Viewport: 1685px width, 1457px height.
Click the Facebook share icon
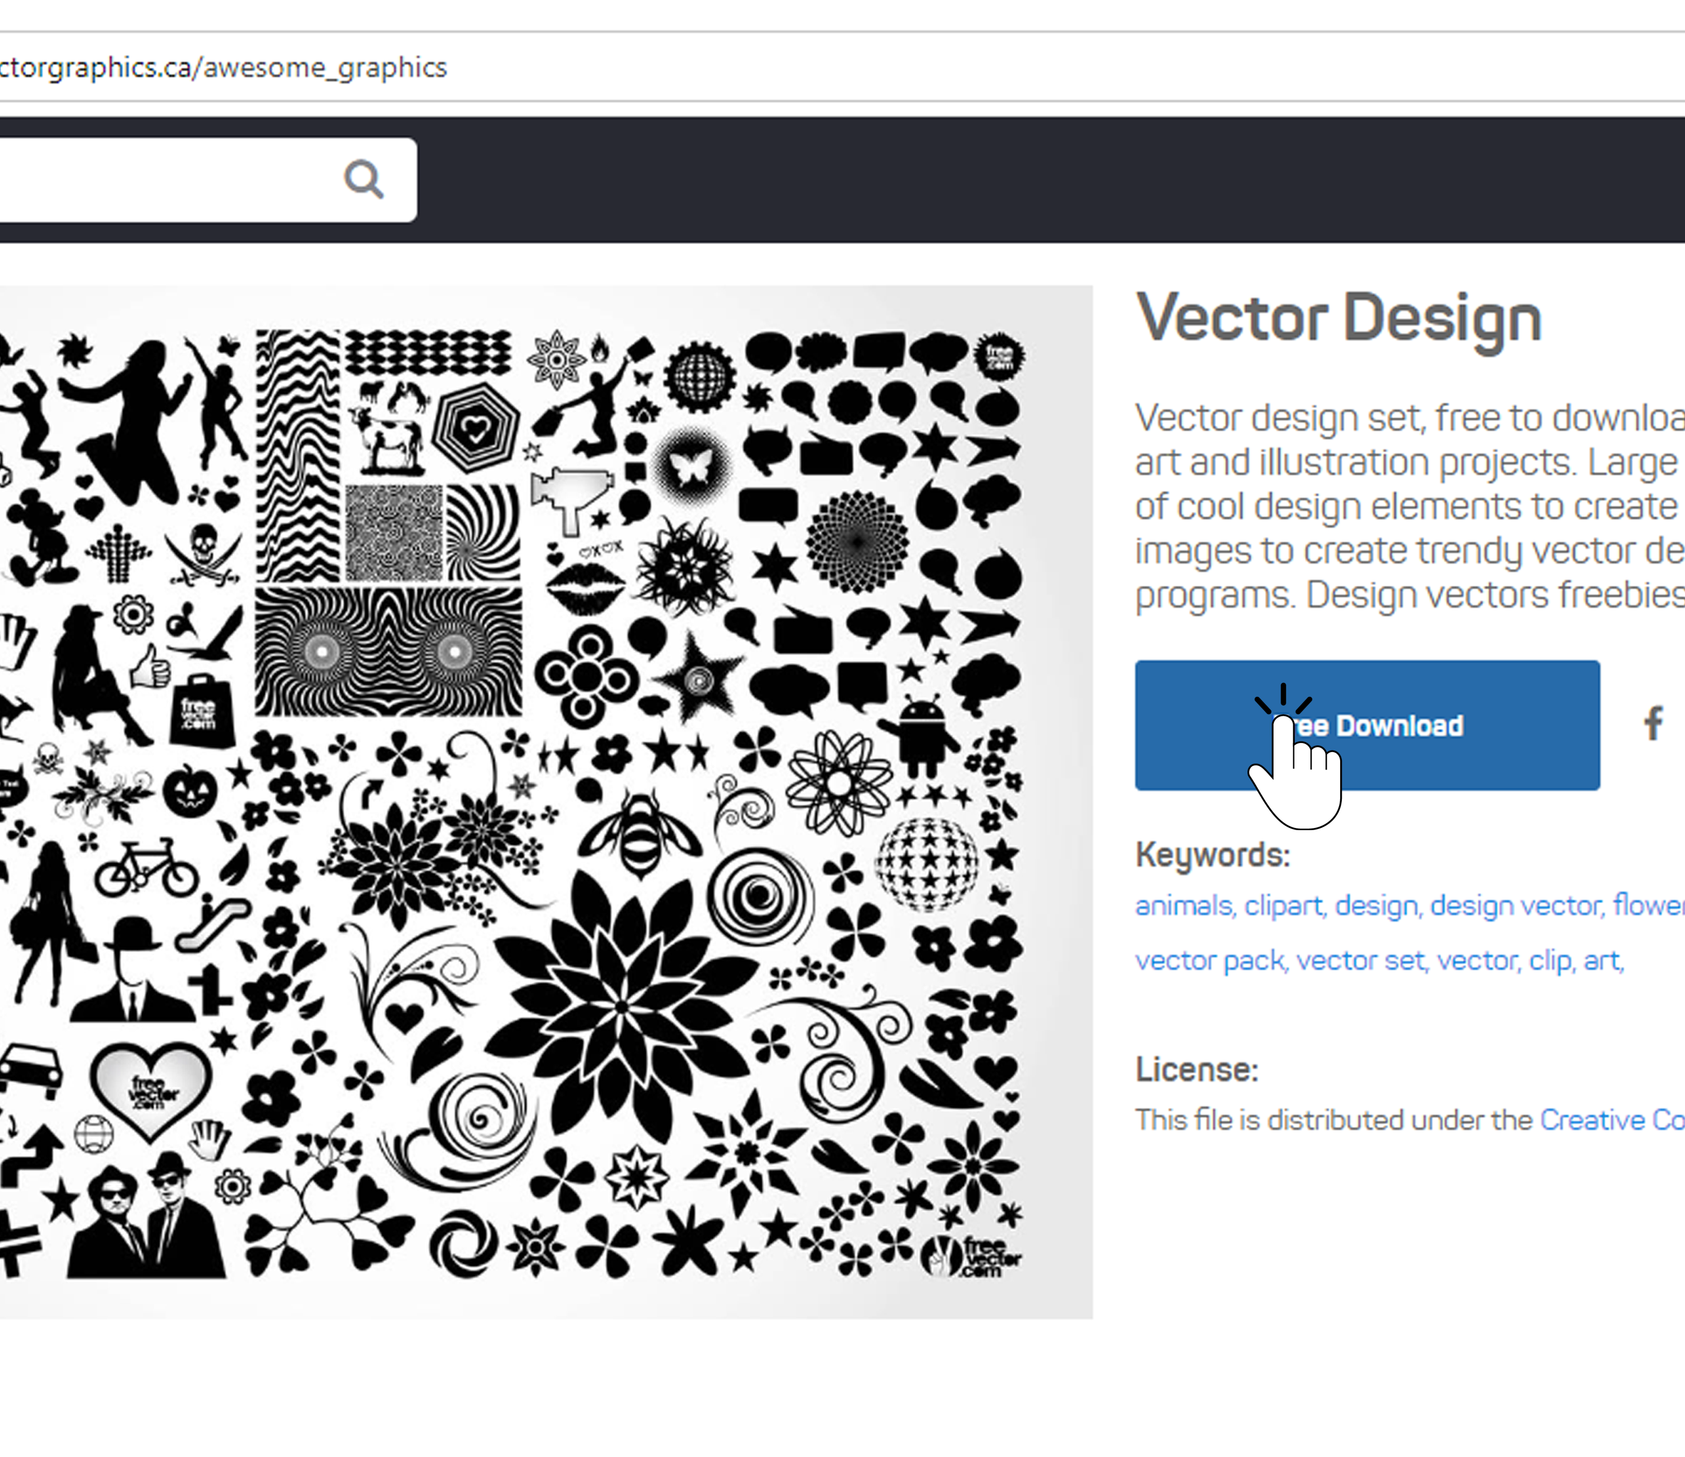1652,723
